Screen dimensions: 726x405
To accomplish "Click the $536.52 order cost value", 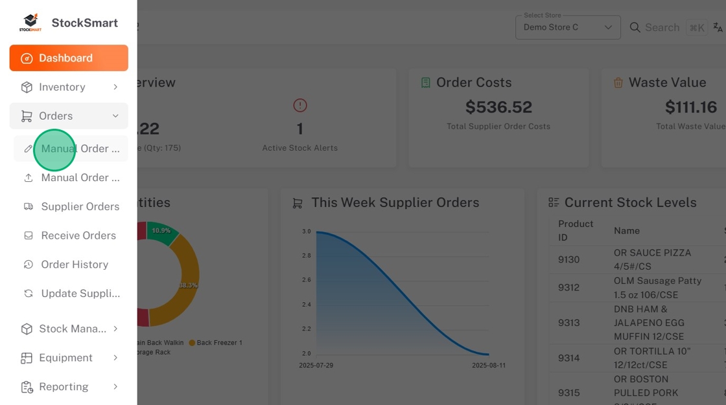I will tap(498, 107).
